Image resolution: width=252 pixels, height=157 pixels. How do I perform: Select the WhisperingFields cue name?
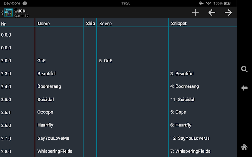pyautogui.click(x=55, y=151)
